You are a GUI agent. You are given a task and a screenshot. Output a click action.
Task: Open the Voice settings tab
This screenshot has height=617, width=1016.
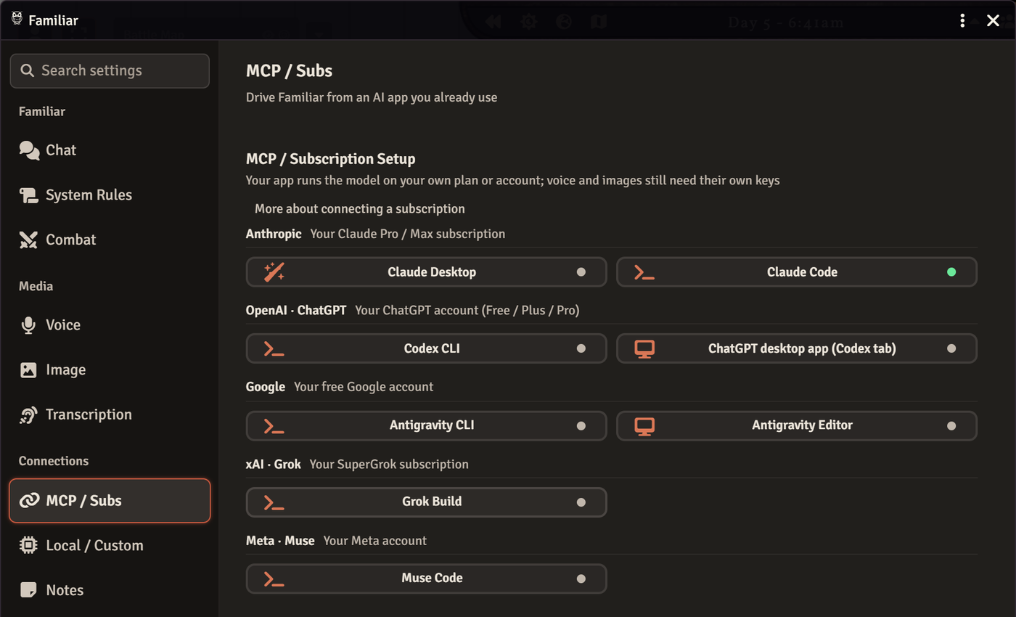[110, 324]
